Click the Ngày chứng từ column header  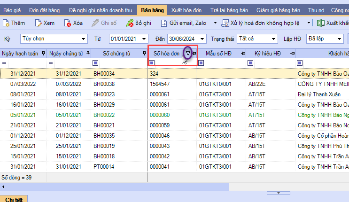[x=66, y=54]
